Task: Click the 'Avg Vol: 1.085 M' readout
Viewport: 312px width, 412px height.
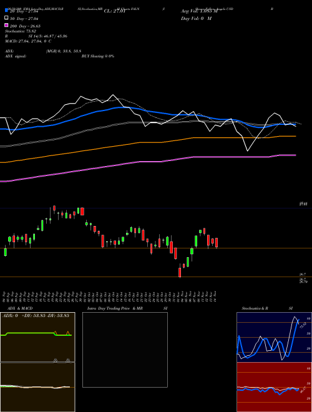Action: [199, 11]
